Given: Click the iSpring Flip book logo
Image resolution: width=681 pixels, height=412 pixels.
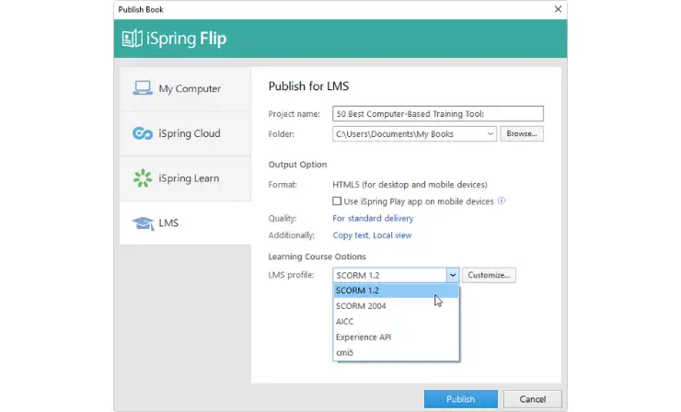Looking at the screenshot, I should [x=132, y=39].
